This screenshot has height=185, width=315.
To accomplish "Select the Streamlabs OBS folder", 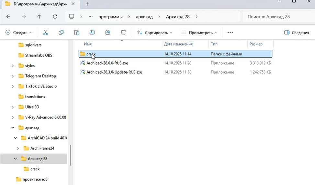I will 39,55.
